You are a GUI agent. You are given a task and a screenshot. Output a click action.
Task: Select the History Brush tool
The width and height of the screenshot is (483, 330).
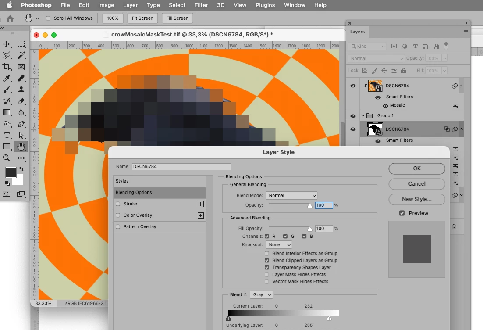tap(7, 101)
